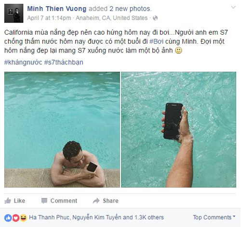Image resolution: width=241 pixels, height=227 pixels.
Task: Click the Like thumbs-up icon
Action: 8,201
